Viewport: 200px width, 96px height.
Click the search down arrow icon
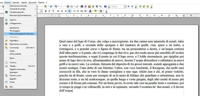coord(128,6)
